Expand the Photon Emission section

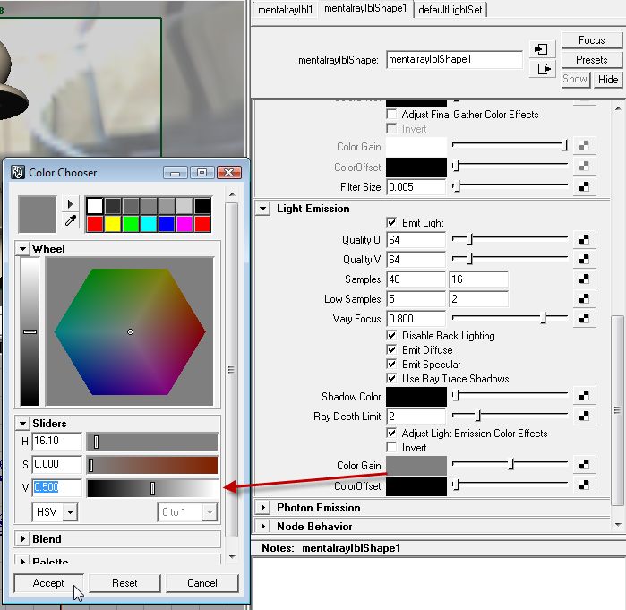tap(263, 508)
